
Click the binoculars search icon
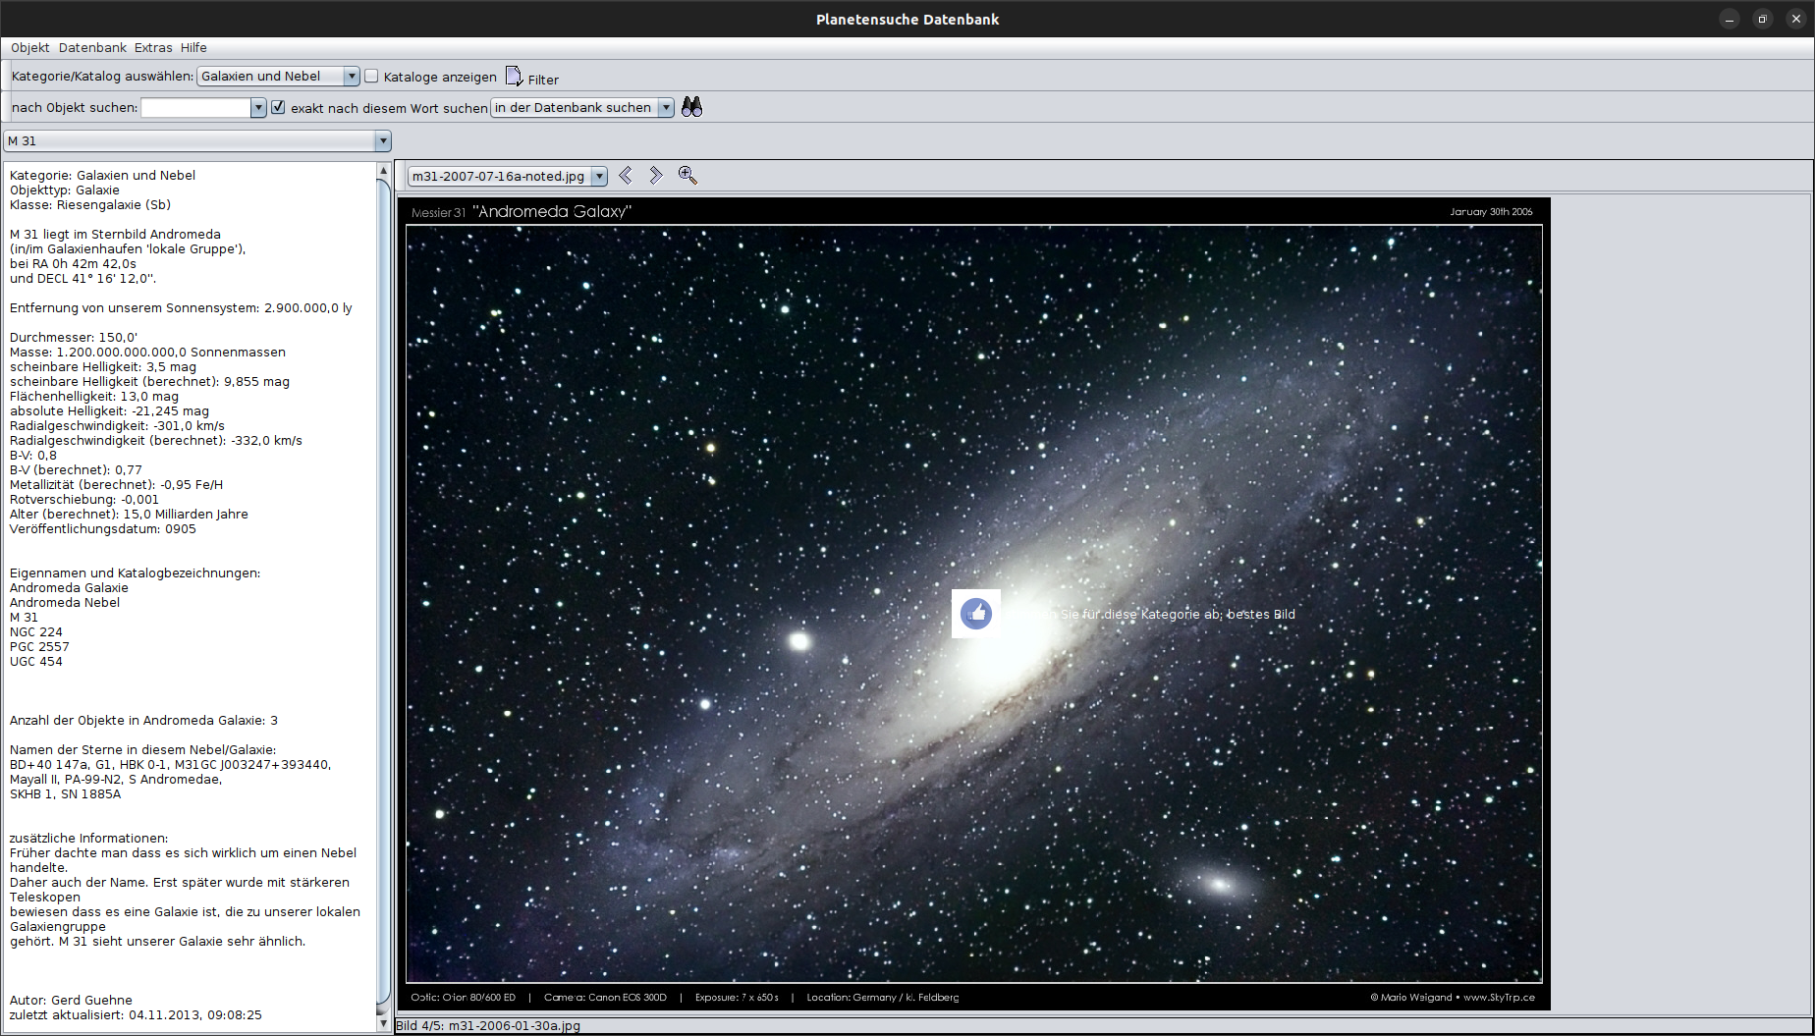[691, 107]
